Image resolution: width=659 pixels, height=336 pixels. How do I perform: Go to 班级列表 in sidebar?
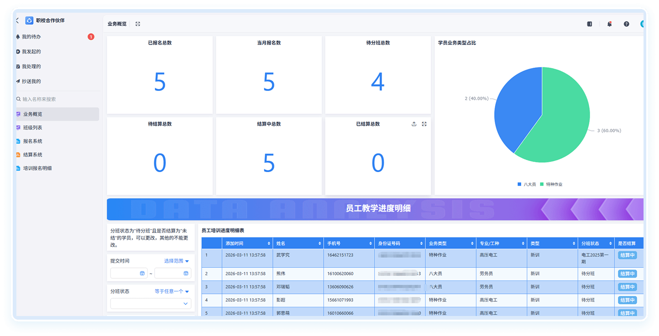point(32,128)
